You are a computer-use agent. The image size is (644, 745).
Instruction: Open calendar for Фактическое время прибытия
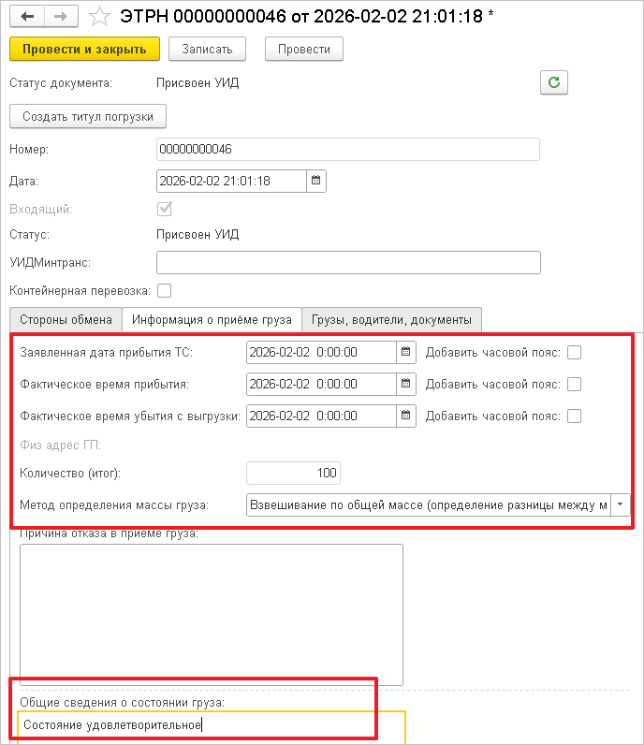(406, 384)
